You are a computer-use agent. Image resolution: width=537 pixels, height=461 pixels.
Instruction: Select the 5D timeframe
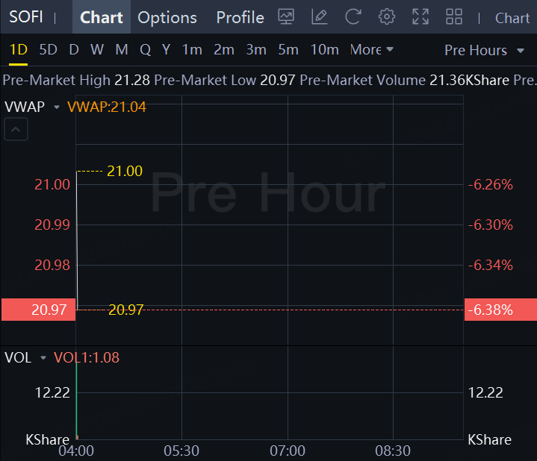(49, 50)
